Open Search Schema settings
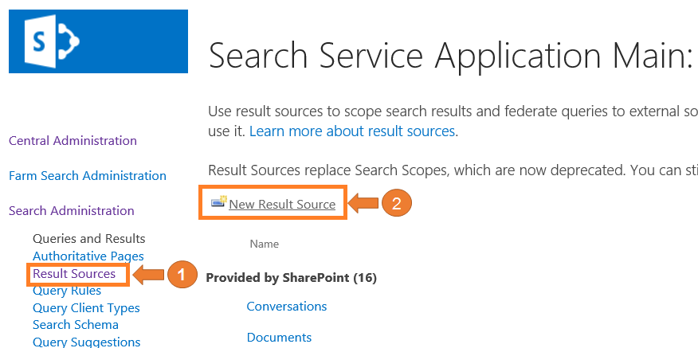698x348 pixels. click(76, 325)
